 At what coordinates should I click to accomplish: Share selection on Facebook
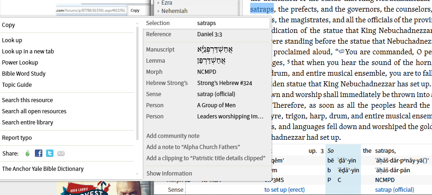39,154
